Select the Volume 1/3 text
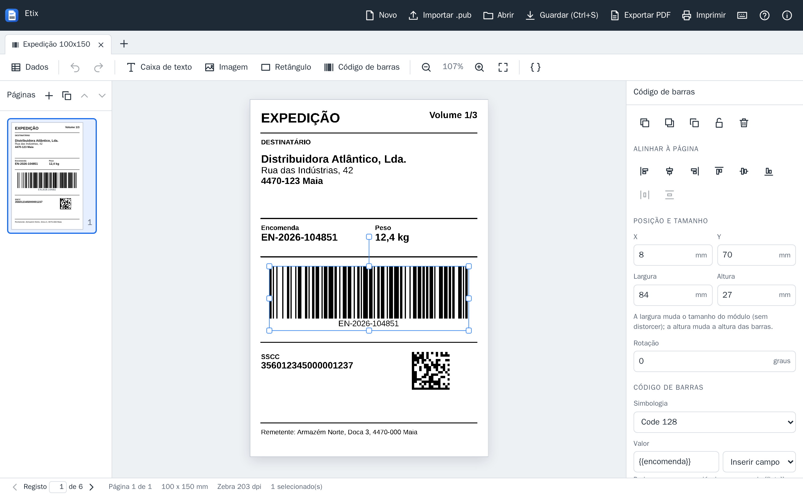The width and height of the screenshot is (803, 496). pyautogui.click(x=453, y=115)
